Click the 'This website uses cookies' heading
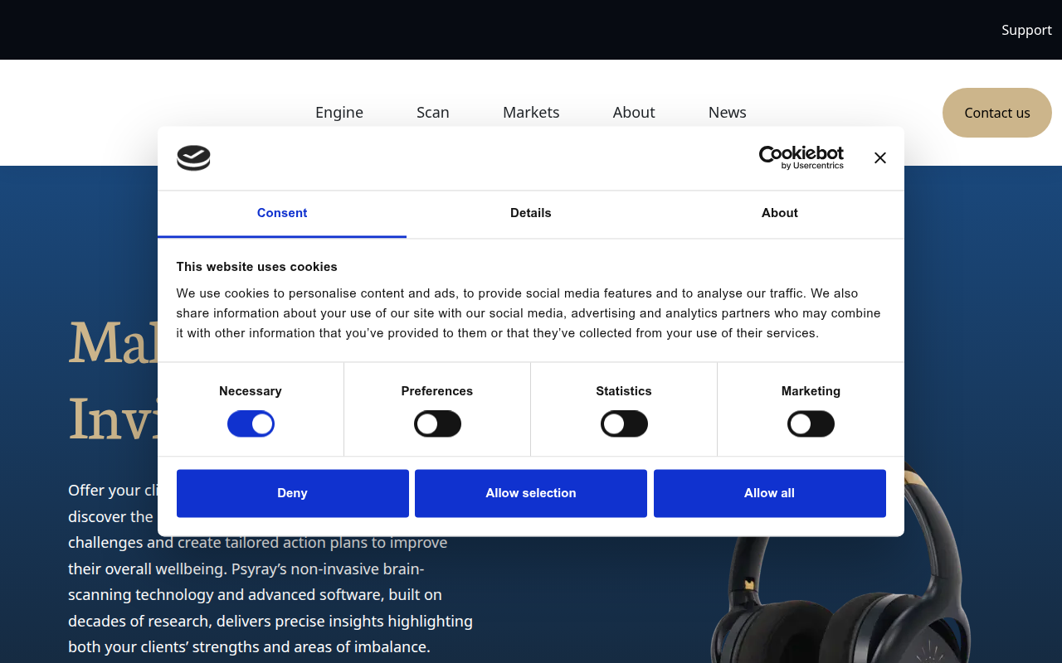The height and width of the screenshot is (663, 1062). click(257, 267)
